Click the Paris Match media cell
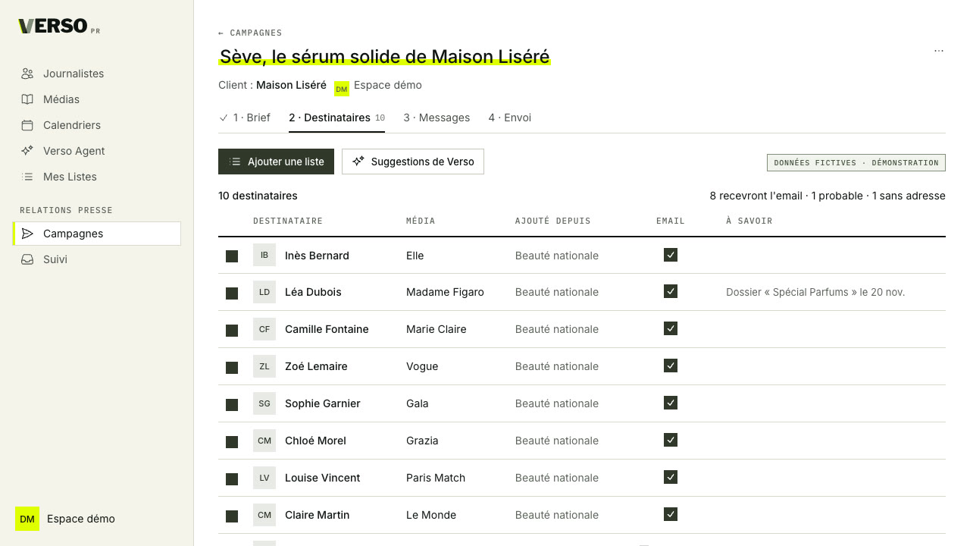This screenshot has height=546, width=970. [x=436, y=478]
